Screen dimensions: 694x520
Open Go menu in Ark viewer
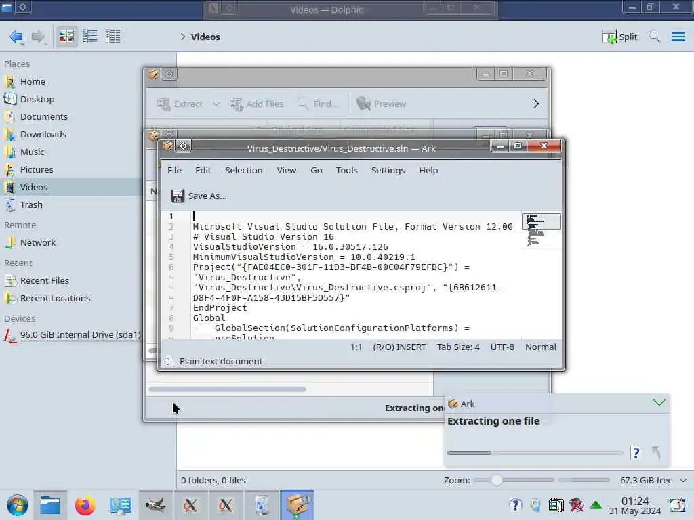click(316, 170)
